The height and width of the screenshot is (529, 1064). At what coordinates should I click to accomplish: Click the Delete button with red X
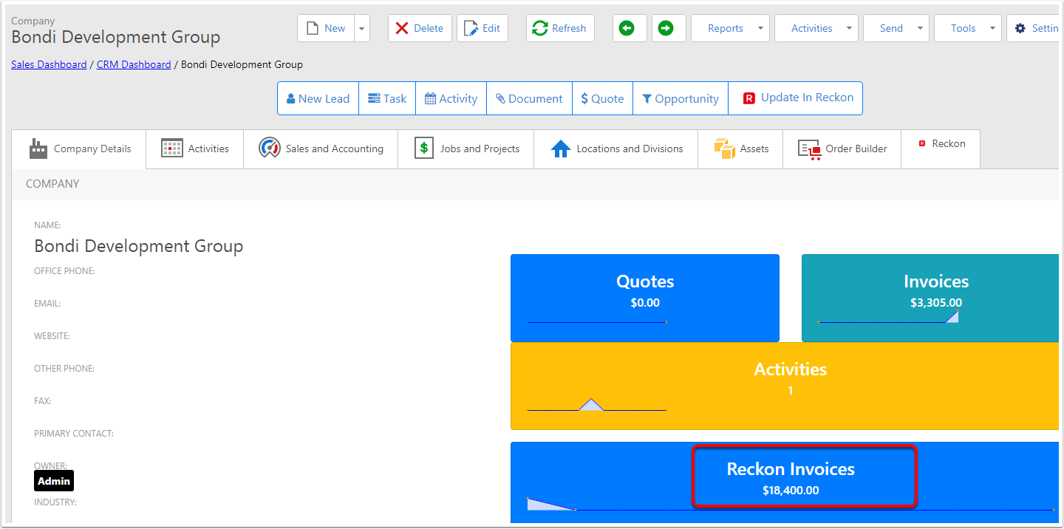(420, 28)
